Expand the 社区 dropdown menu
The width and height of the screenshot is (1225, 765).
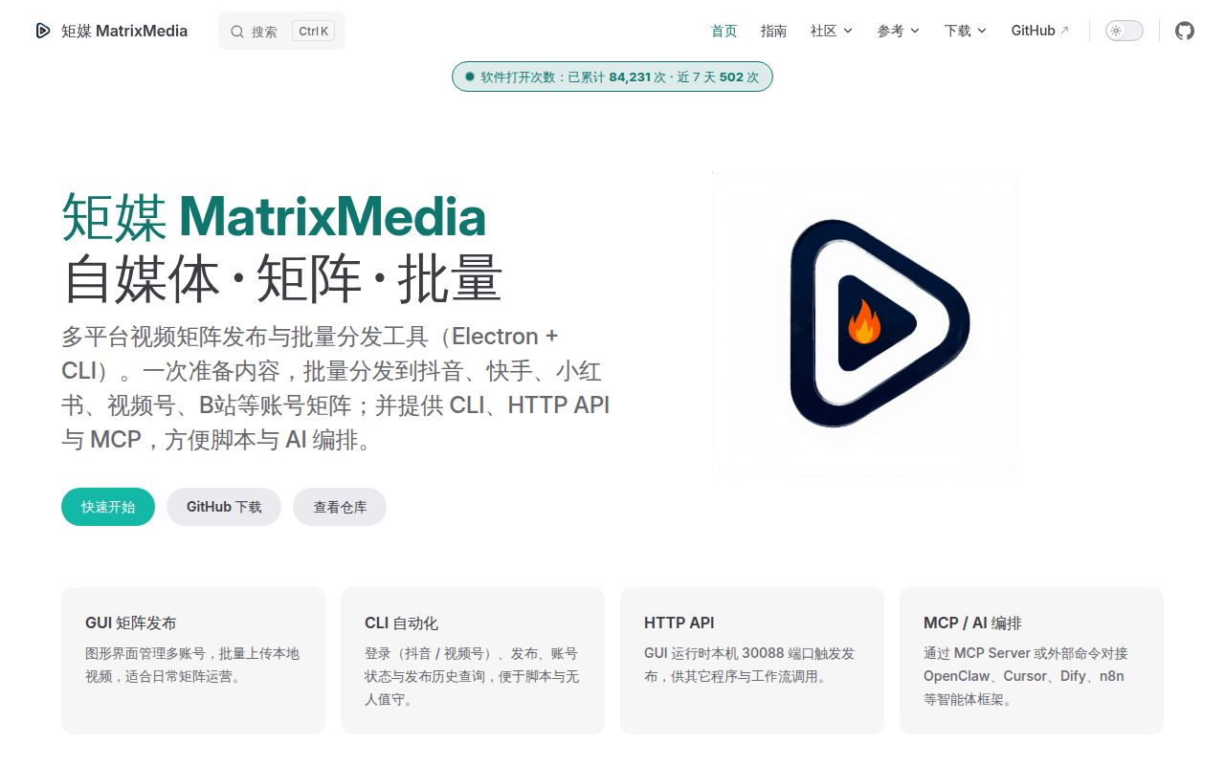click(831, 31)
